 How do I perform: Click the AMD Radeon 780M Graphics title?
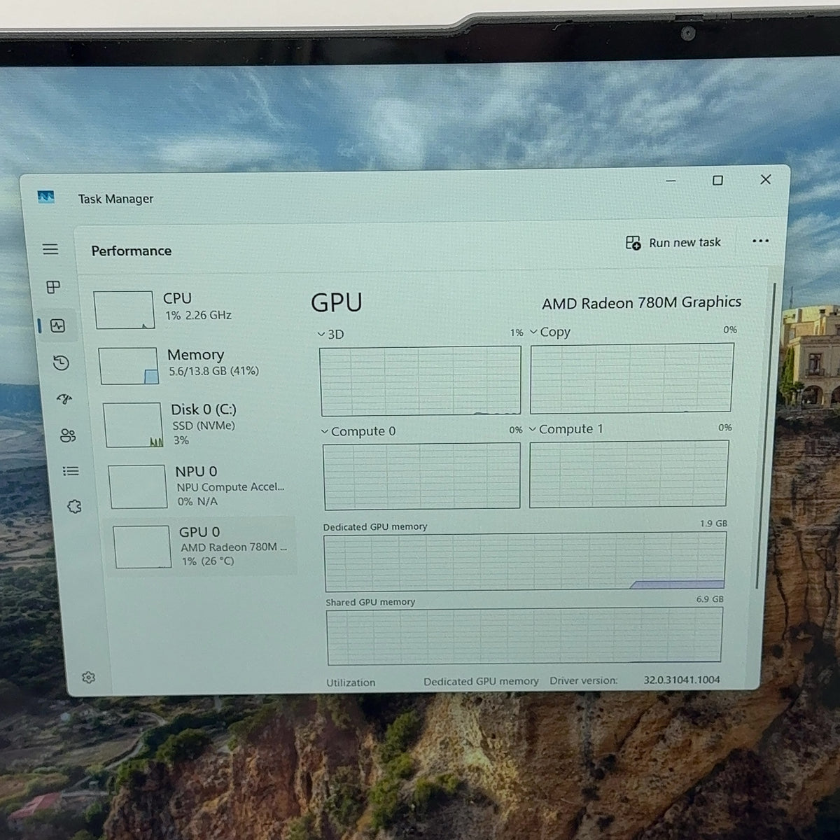pos(641,302)
